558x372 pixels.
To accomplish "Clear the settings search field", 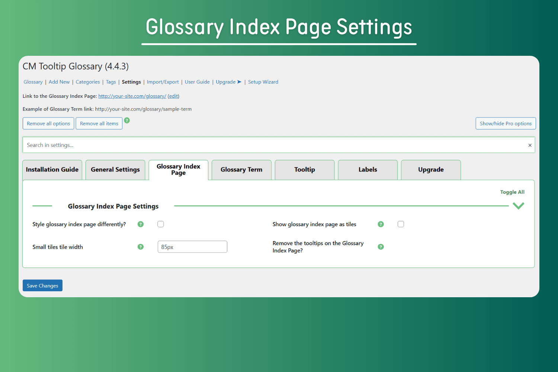I will point(530,145).
